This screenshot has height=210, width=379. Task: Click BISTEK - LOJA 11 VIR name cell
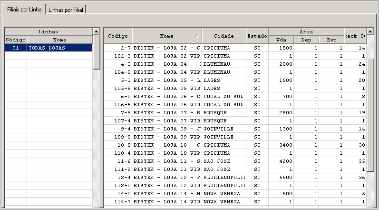point(167,170)
